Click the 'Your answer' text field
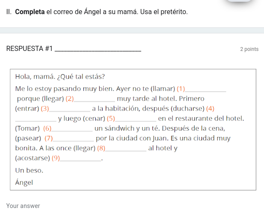Viewport: 264px width, 211px height. tap(23, 206)
